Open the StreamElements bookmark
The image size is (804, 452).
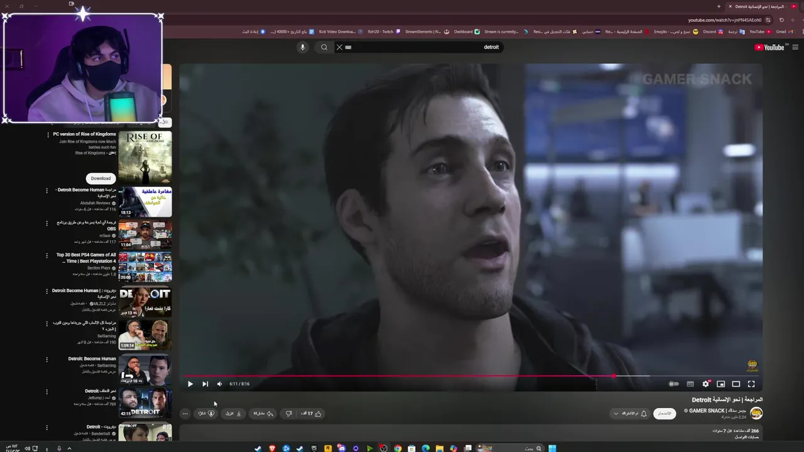click(x=426, y=31)
